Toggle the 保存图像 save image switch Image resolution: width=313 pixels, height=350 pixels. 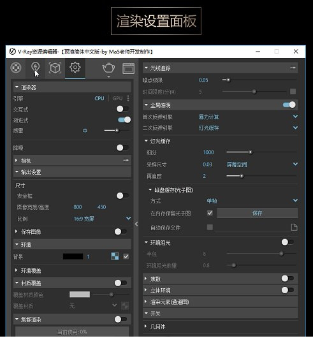[120, 231]
